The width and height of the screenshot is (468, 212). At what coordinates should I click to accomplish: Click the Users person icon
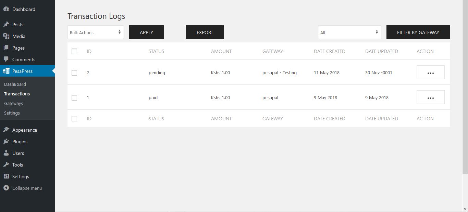pos(6,153)
